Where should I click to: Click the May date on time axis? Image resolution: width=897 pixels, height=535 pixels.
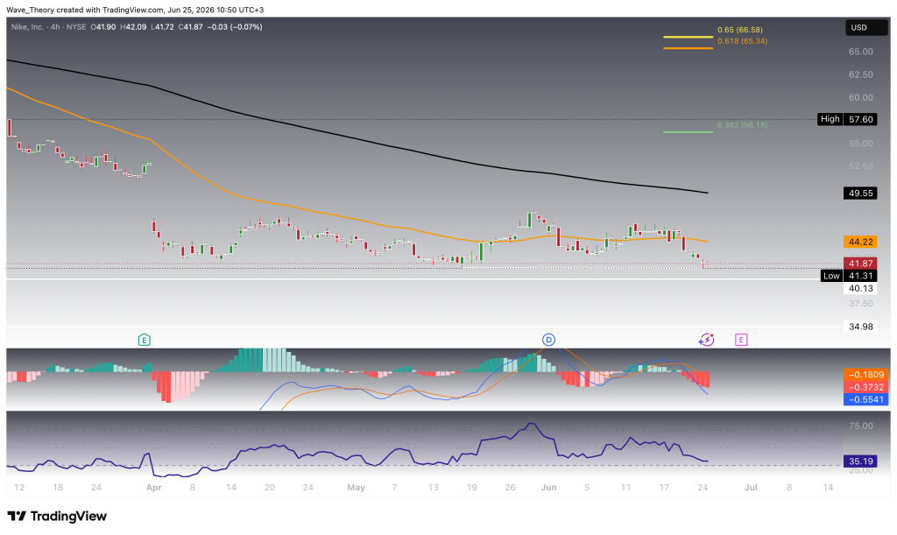(356, 488)
